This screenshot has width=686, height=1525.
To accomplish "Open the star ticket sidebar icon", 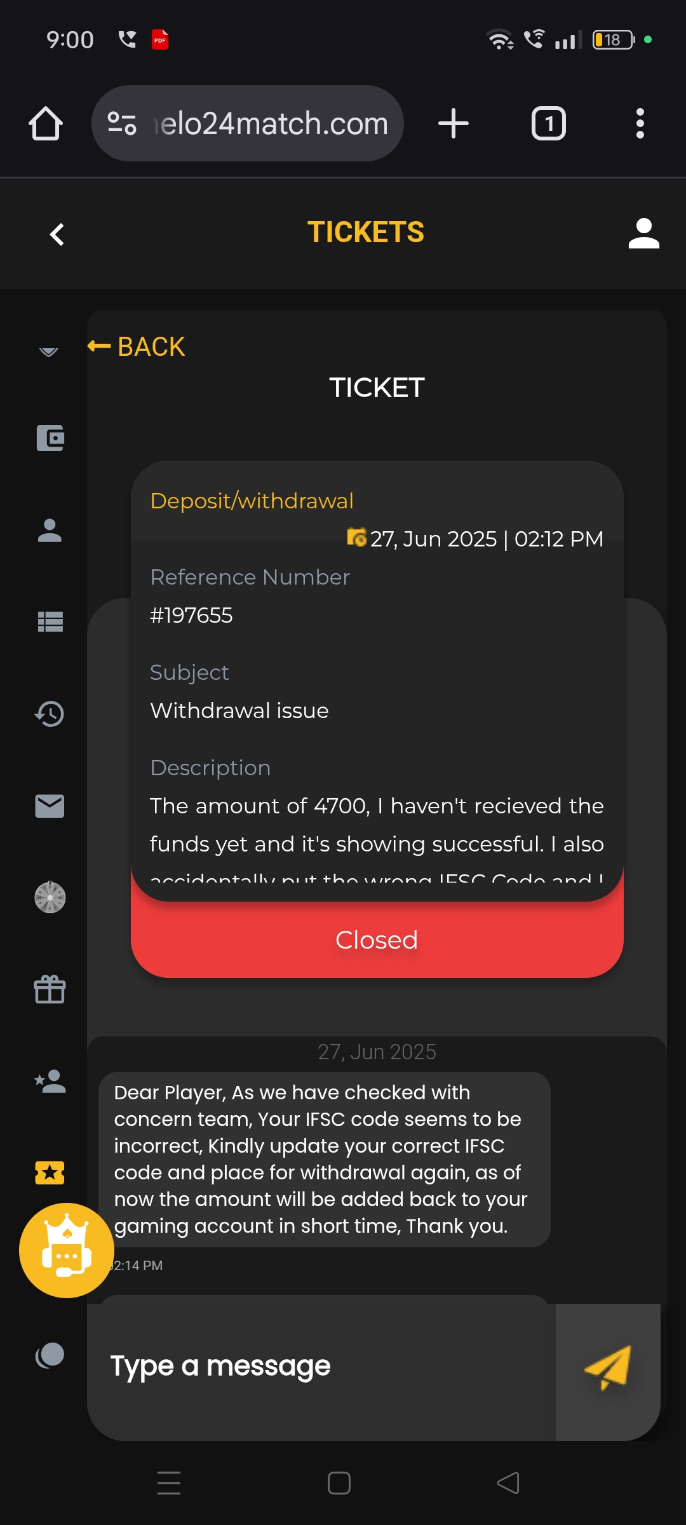I will (50, 1172).
